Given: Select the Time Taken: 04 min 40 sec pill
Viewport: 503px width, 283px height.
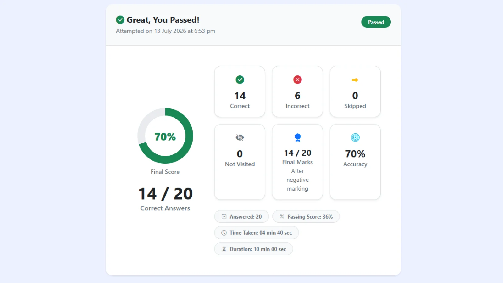Looking at the screenshot, I should (257, 233).
